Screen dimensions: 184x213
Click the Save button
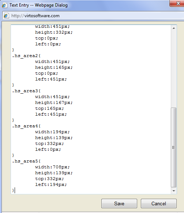[119, 203]
